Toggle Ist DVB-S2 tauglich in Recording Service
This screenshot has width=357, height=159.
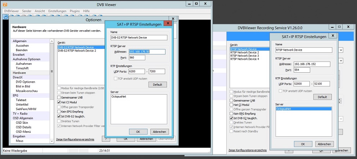231,118
